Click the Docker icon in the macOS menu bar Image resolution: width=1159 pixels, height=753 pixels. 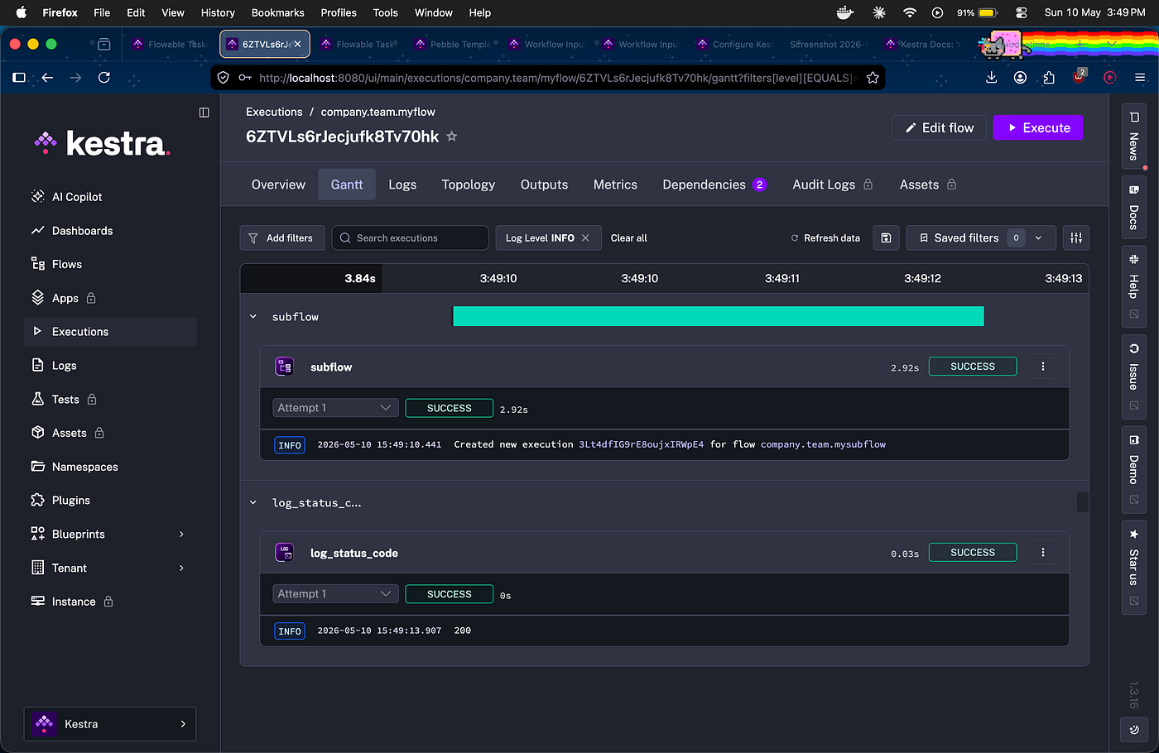point(845,12)
